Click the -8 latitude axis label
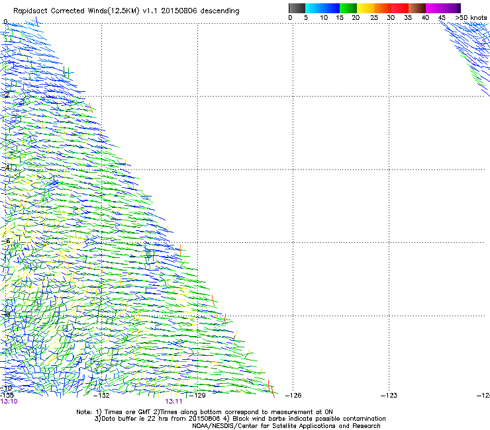Screen dimensions: 490x430 (x=5, y=314)
